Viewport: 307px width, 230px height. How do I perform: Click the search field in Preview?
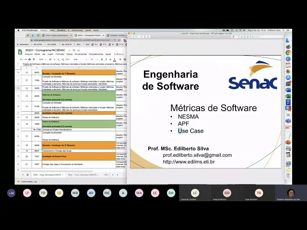click(267, 37)
